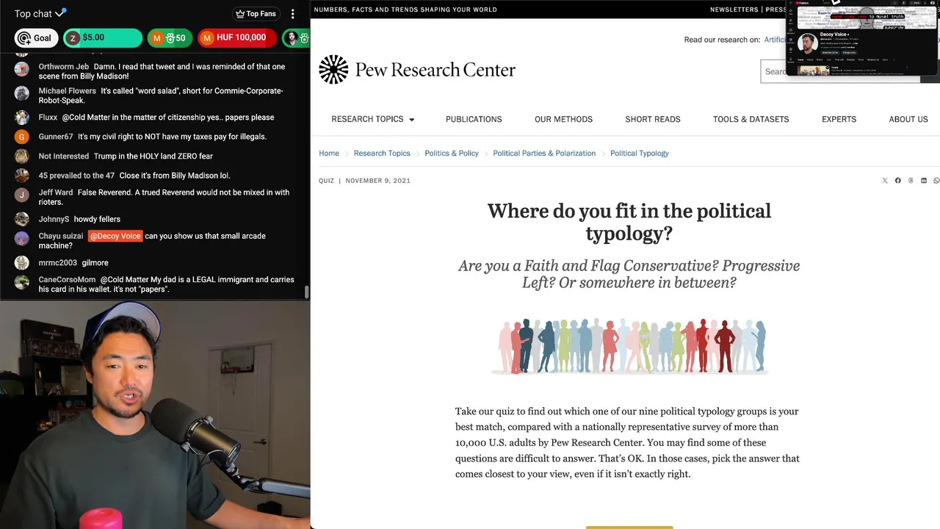This screenshot has width=940, height=529.
Task: Click the Chayu suizai username
Action: click(61, 236)
